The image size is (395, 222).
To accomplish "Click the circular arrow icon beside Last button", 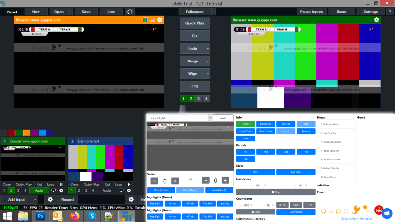I will click(129, 12).
